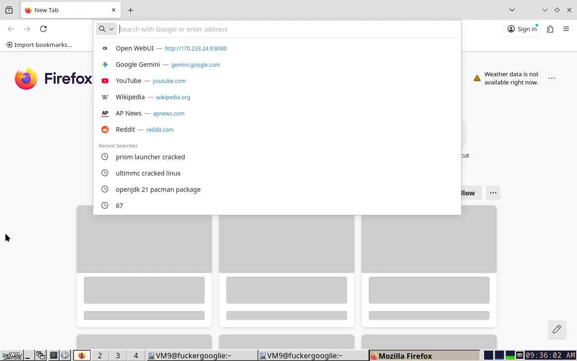Open the Reddit suggestion
This screenshot has width=577, height=361.
[x=277, y=130]
